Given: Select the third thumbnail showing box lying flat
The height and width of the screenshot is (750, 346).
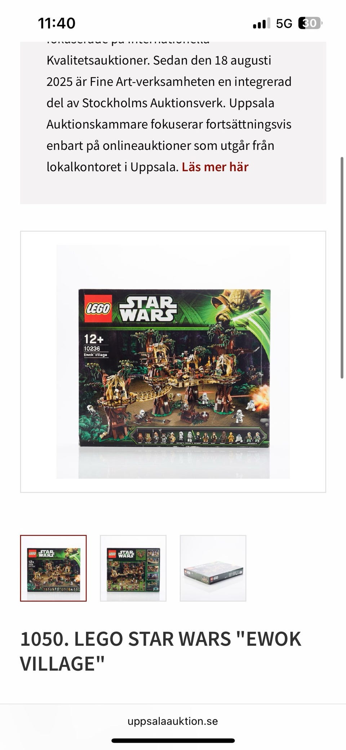Looking at the screenshot, I should point(213,568).
